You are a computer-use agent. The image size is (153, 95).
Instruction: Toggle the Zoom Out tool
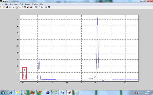(x=20, y=7)
